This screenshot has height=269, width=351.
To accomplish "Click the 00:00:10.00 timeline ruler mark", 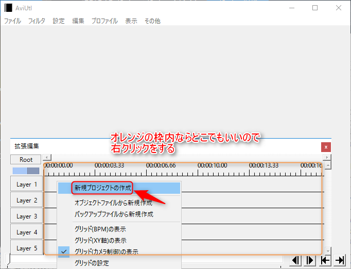I will click(x=212, y=165).
